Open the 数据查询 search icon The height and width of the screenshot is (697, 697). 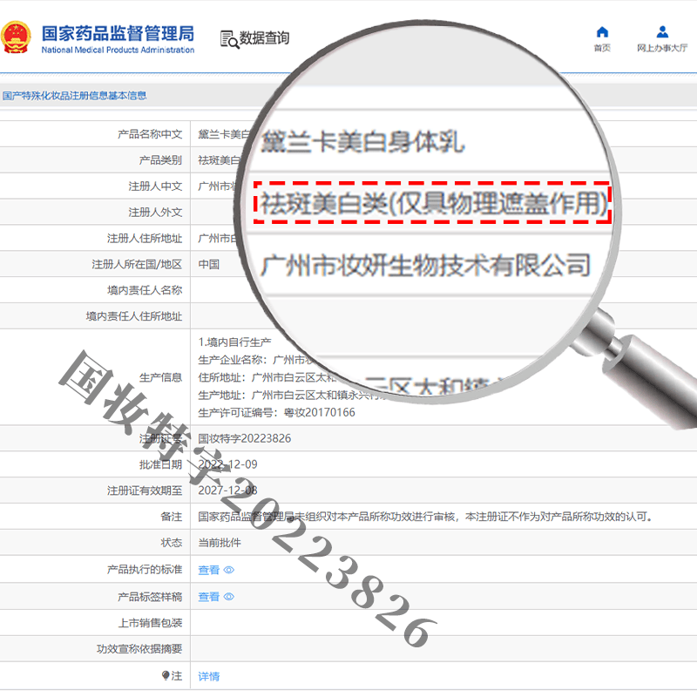(229, 39)
